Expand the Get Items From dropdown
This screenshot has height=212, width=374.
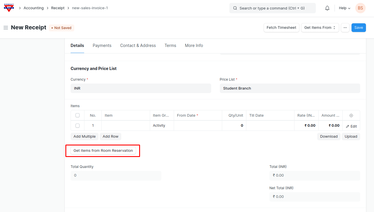tap(320, 28)
